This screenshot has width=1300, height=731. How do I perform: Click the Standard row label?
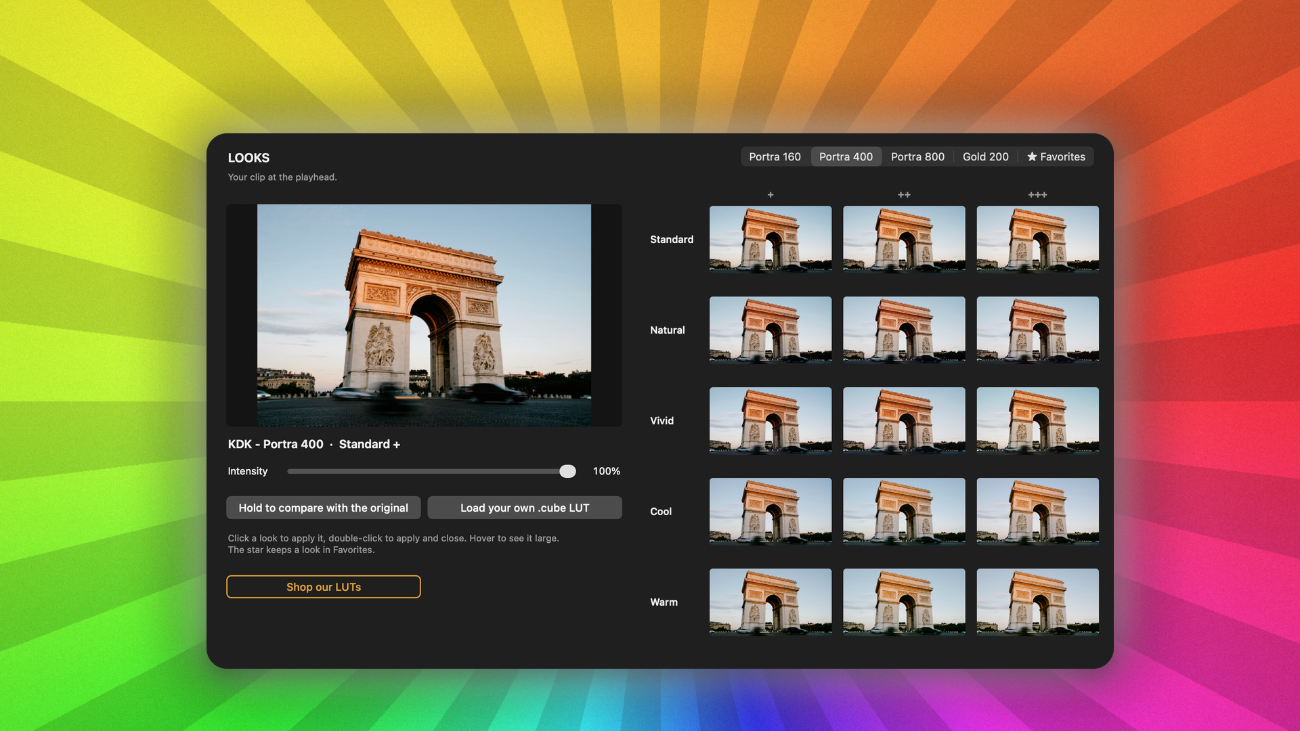672,240
